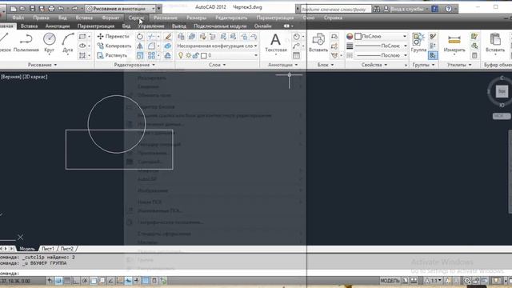Open the Файл menu
The image size is (512, 288).
click(18, 18)
